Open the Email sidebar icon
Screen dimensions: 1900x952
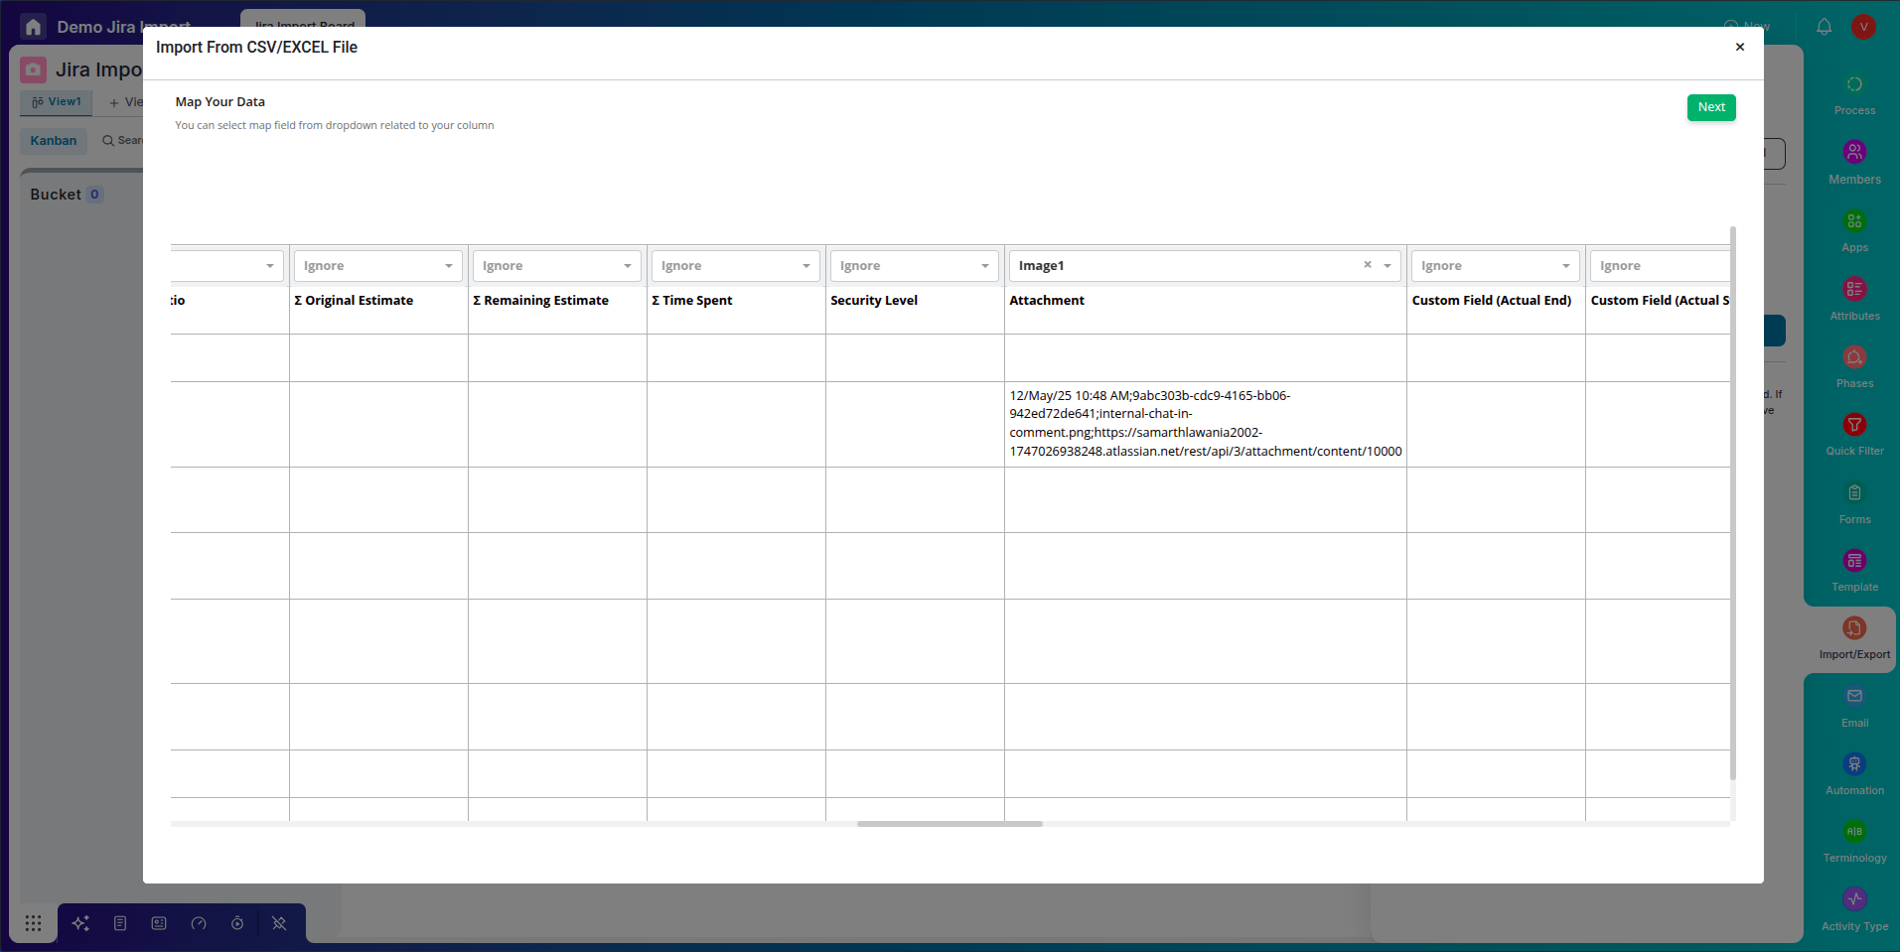[1854, 696]
